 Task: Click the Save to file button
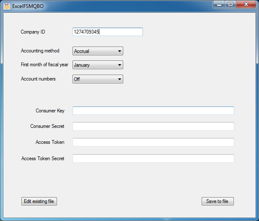coord(218,201)
